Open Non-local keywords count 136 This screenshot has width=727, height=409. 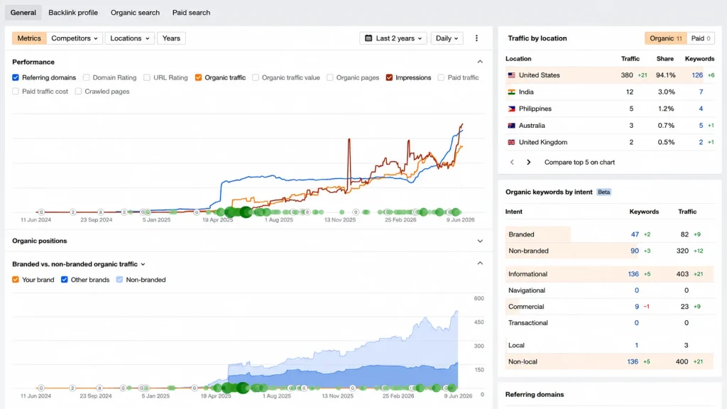[633, 361]
